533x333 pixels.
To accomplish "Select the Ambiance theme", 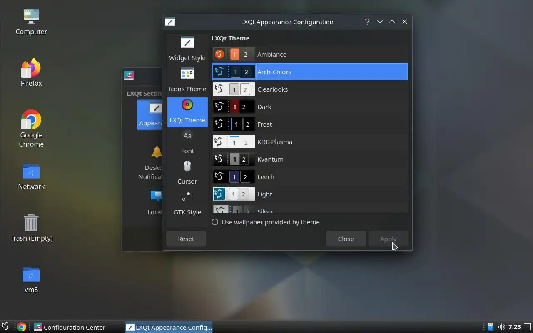I will [310, 54].
